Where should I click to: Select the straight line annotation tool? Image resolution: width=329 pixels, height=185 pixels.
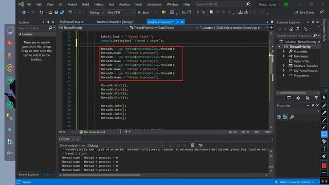coord(324,120)
